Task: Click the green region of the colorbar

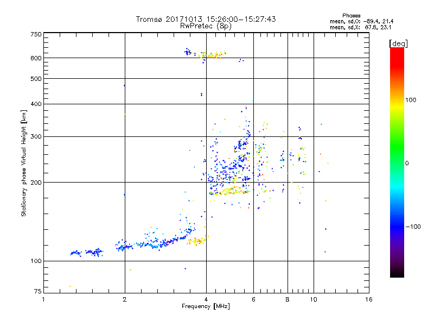Action: click(x=397, y=147)
